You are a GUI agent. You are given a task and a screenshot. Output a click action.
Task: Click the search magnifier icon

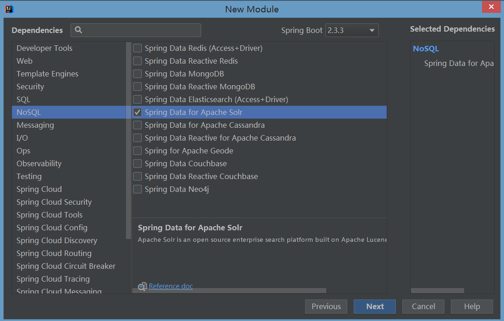point(78,30)
